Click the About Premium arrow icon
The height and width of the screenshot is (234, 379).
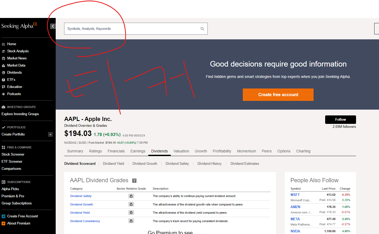[3, 223]
